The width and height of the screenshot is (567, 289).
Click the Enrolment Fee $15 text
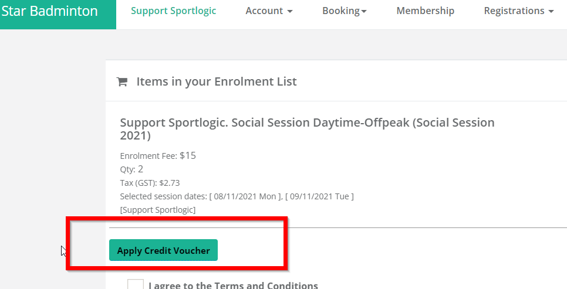pos(158,156)
